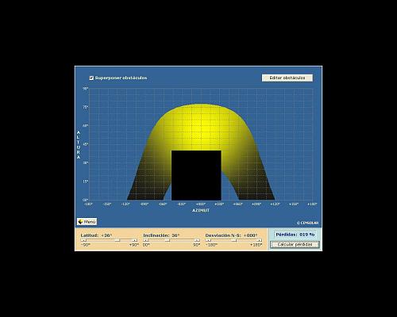397x317 pixels.
Task: Click the Latitud slider left arrow
Action: point(83,240)
